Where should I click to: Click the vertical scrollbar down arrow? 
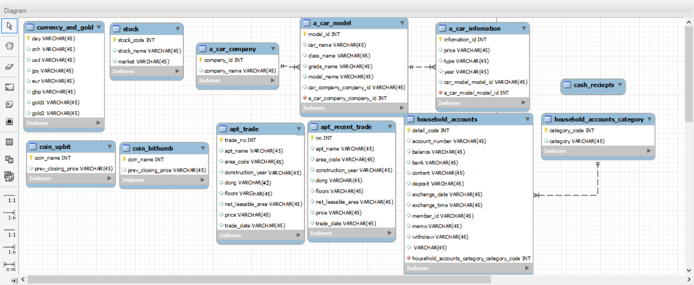click(689, 270)
